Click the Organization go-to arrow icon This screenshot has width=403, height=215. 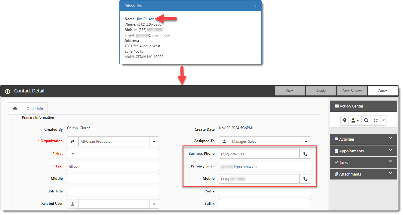click(72, 141)
